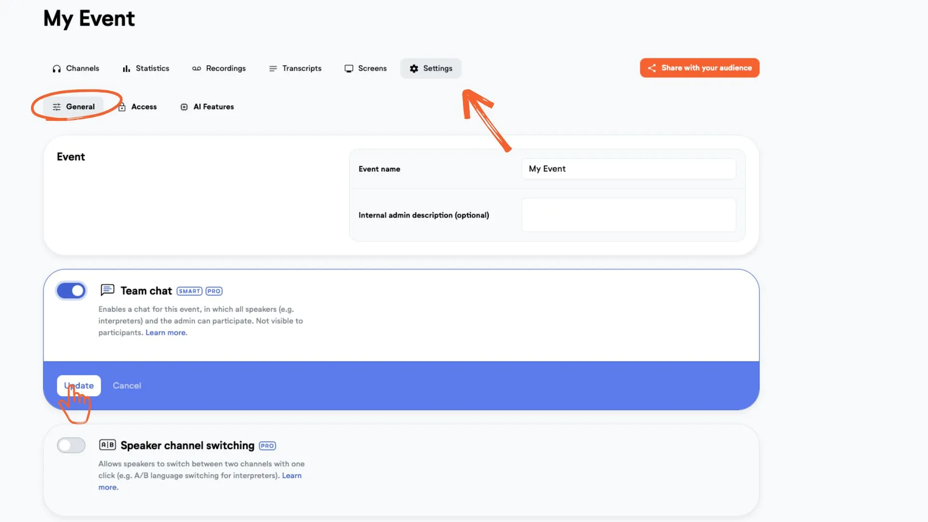Viewport: 928px width, 522px height.
Task: Click the share icon in orange button
Action: pyautogui.click(x=652, y=68)
